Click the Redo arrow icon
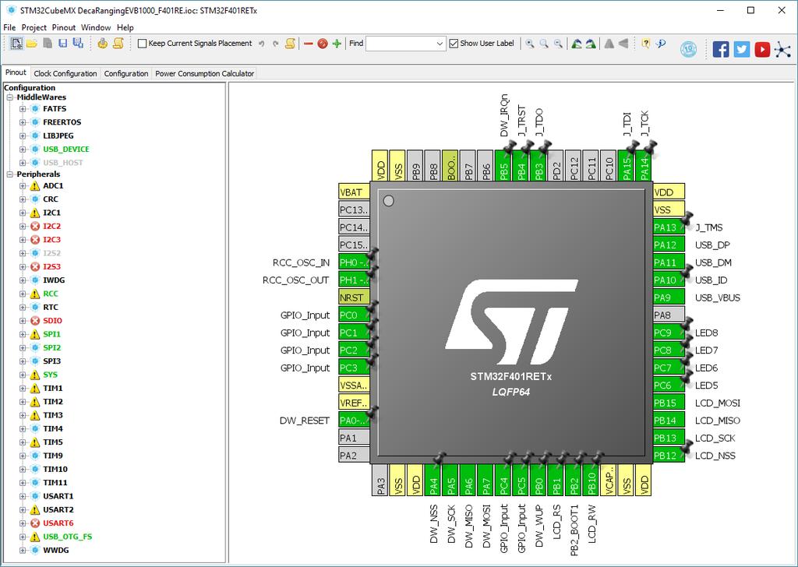798x567 pixels. point(276,44)
